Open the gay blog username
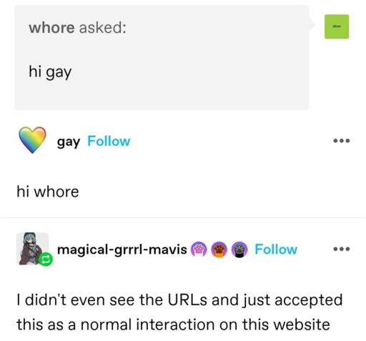 coord(69,142)
